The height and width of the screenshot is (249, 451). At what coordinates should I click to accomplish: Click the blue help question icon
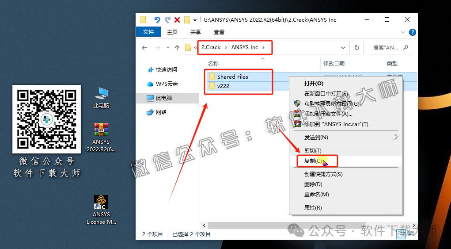tap(413, 32)
